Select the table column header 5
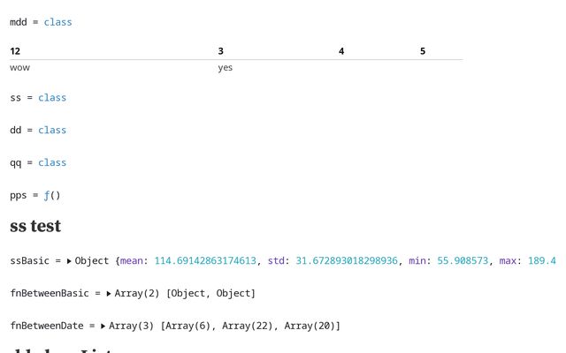This screenshot has height=353, width=566. click(x=423, y=51)
